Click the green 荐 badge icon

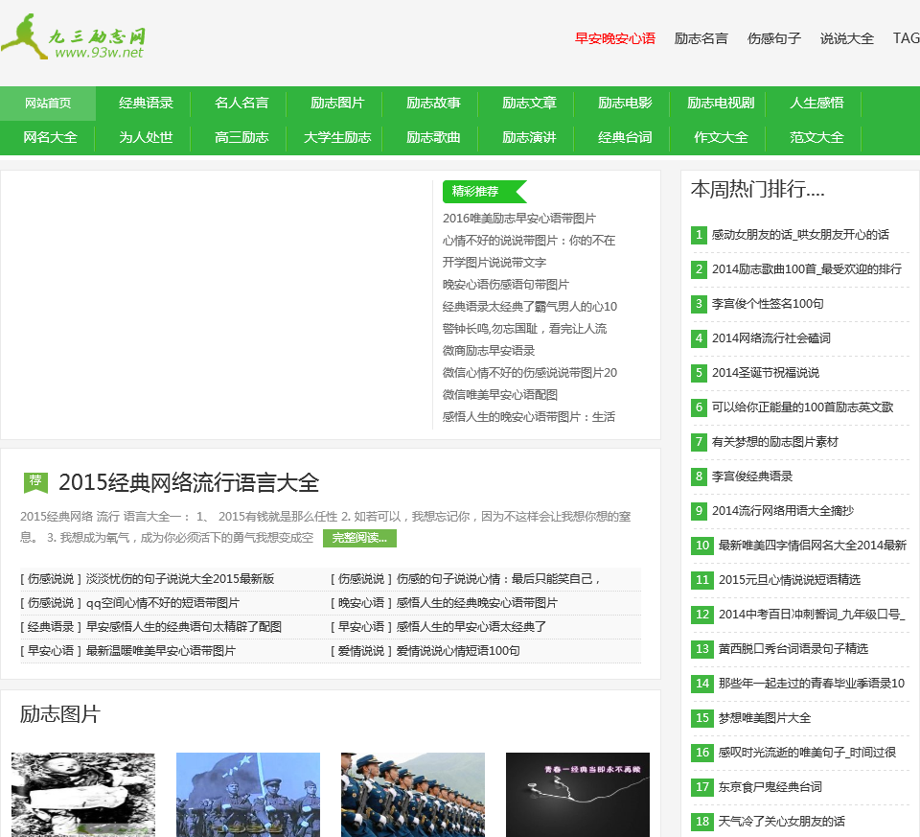pyautogui.click(x=35, y=482)
